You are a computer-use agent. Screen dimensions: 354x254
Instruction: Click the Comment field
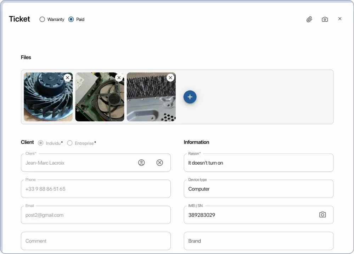(96, 241)
